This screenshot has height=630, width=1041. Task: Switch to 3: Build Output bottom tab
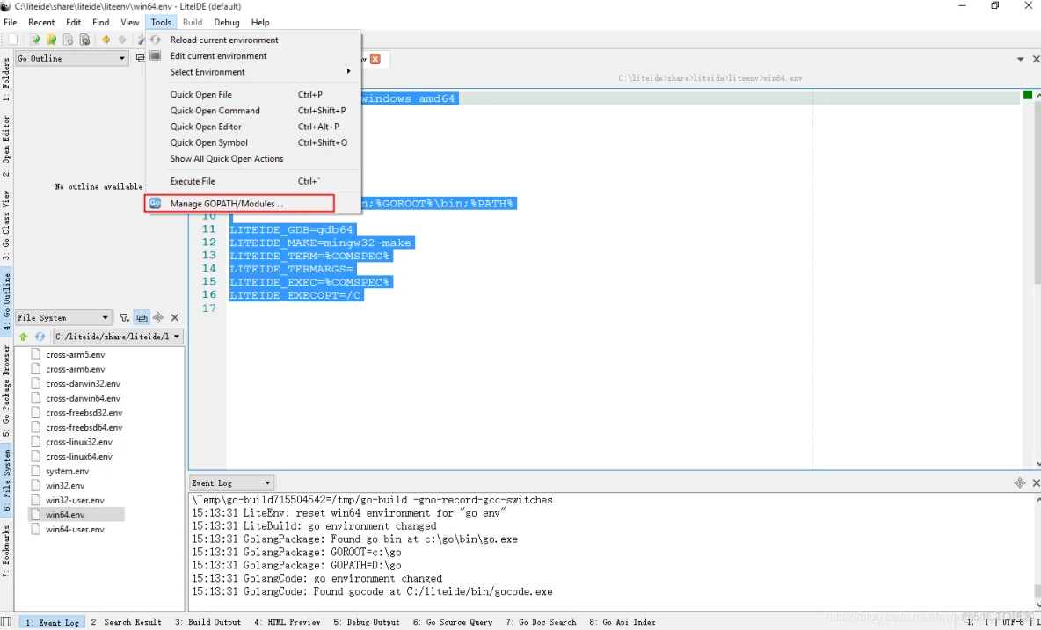point(207,622)
